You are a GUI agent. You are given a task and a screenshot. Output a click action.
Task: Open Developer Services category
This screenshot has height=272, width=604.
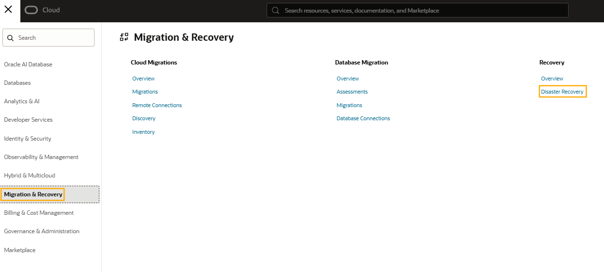click(28, 120)
